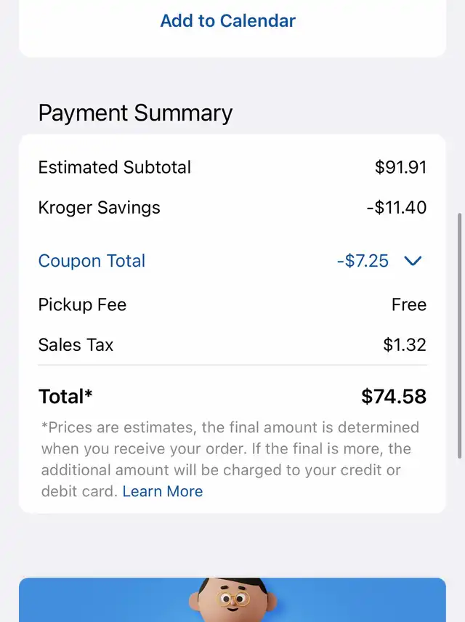Click the Payment Summary heading
The width and height of the screenshot is (465, 622).
135,113
